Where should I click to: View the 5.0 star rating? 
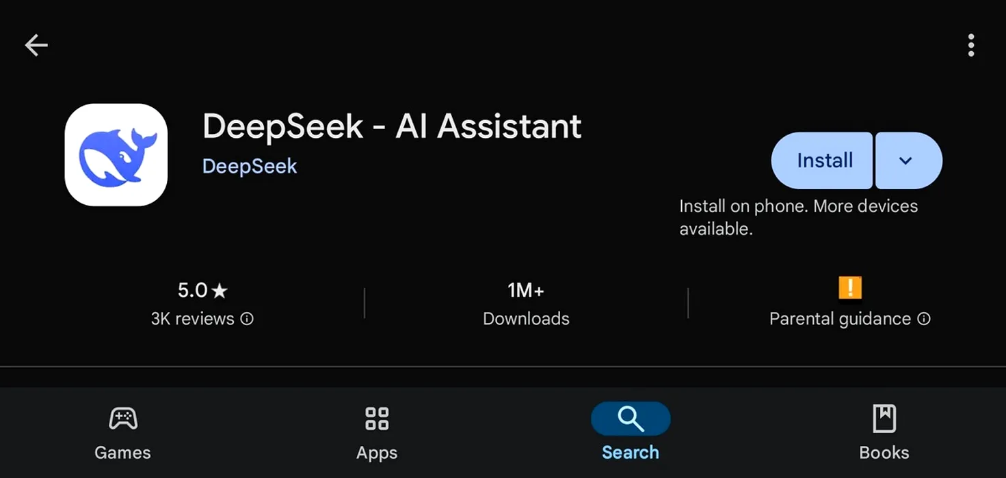(x=202, y=290)
